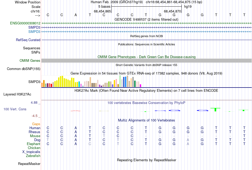Click the OMIM Gene Phenotypes track title
The width and height of the screenshot is (252, 170).
pos(147,57)
